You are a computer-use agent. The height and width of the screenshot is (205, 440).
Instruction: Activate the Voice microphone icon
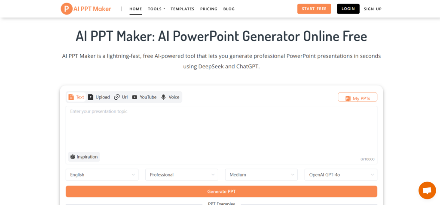163,97
